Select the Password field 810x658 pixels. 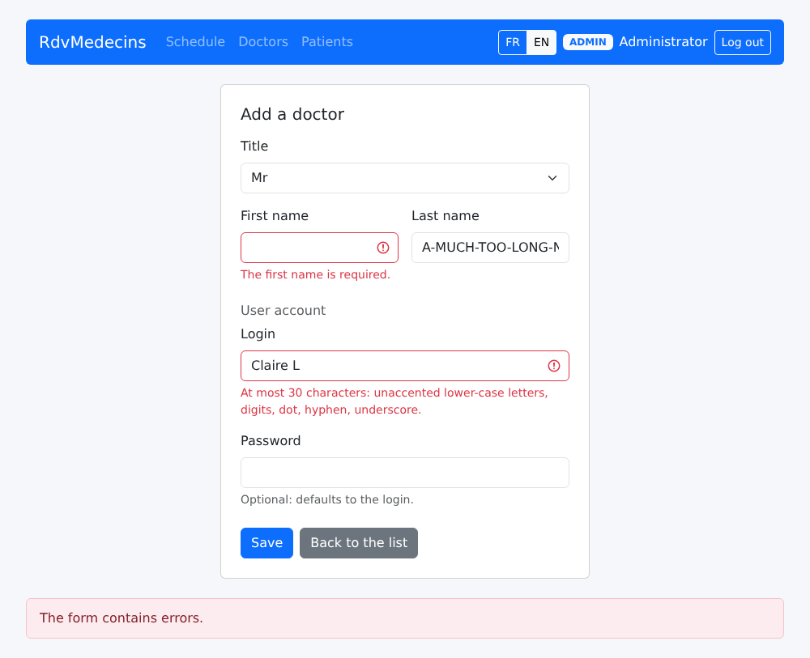(405, 473)
